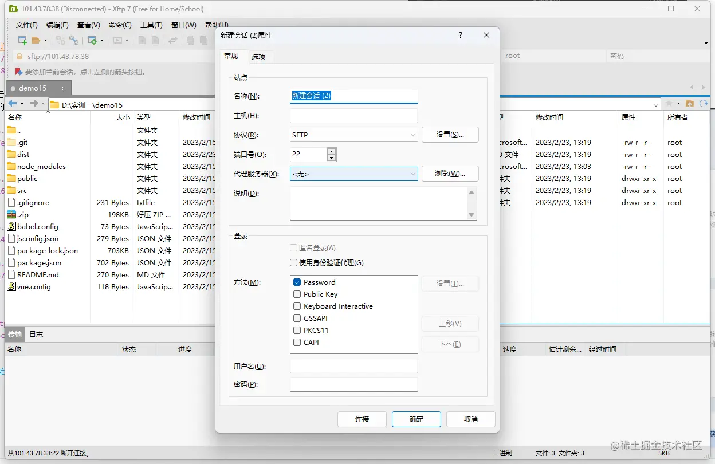Screen dimensions: 715x464
Task: Click the 浏览 button next to proxy server
Action: point(450,173)
